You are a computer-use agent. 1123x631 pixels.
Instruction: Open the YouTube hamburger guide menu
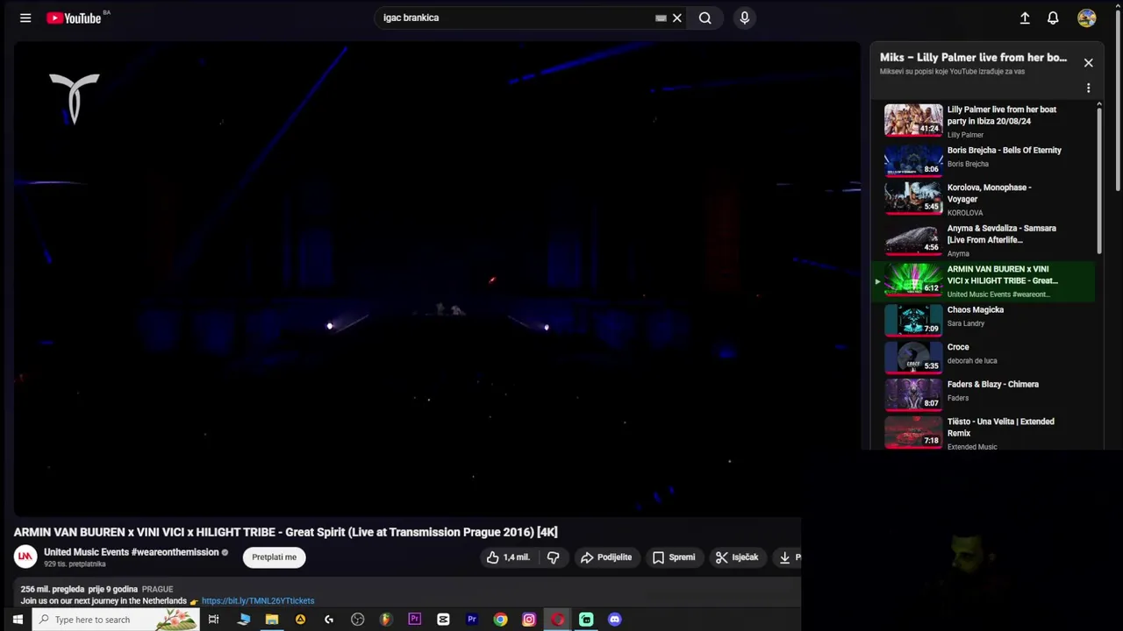pos(25,18)
